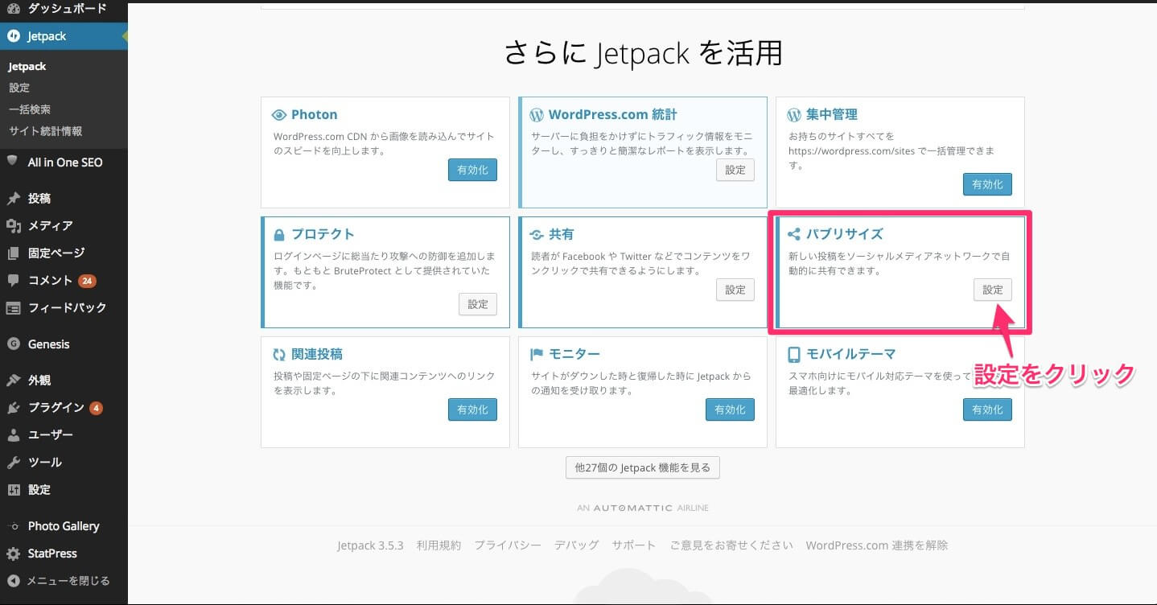Click the pushpin icon beside 投稿
This screenshot has width=1157, height=605.
(13, 198)
